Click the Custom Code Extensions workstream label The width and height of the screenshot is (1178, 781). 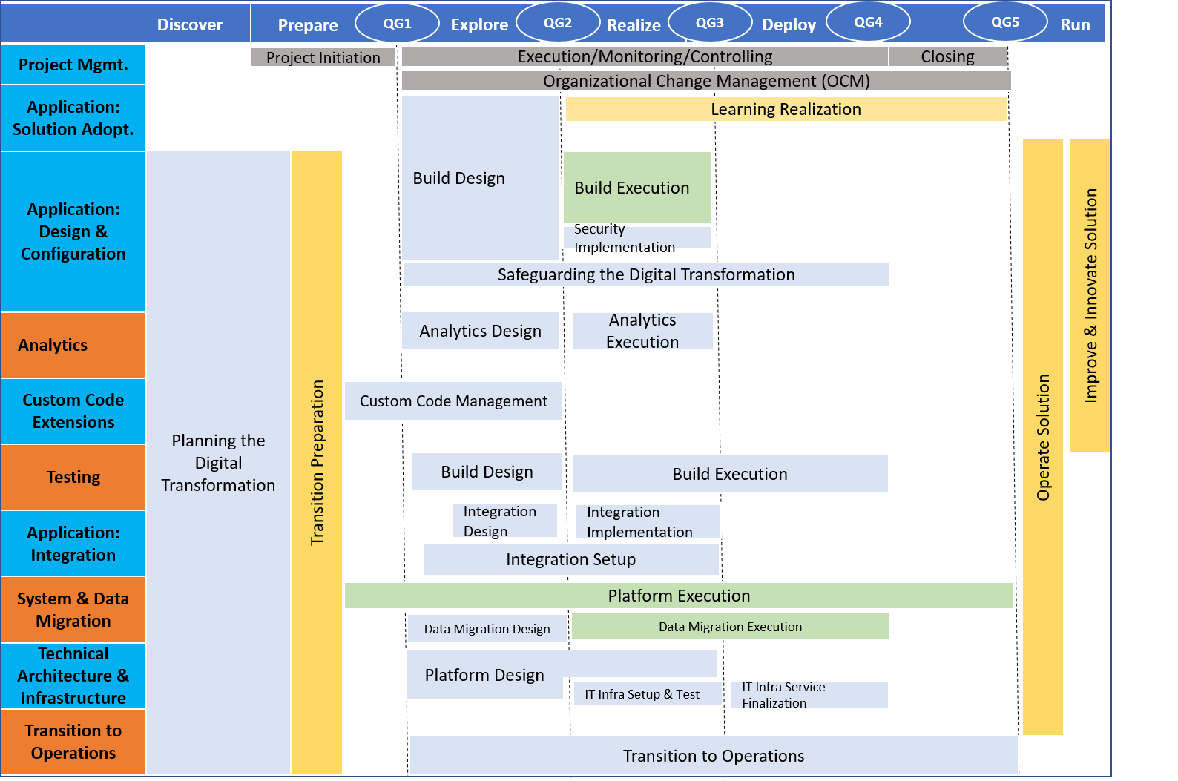point(73,411)
